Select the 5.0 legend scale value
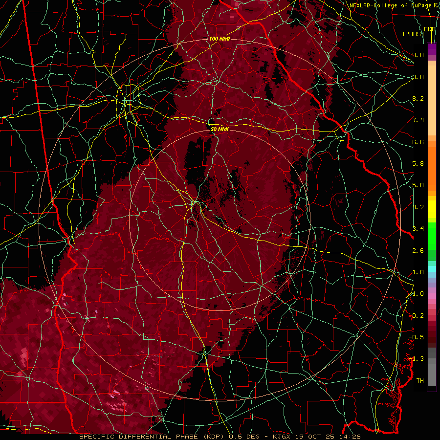This screenshot has width=440, height=440. pos(418,185)
